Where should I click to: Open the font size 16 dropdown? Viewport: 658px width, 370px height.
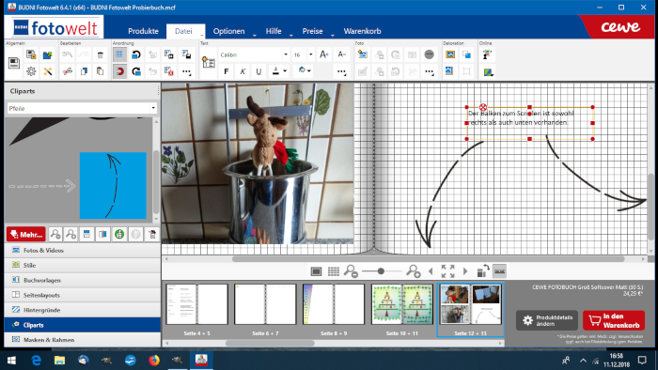pyautogui.click(x=310, y=54)
